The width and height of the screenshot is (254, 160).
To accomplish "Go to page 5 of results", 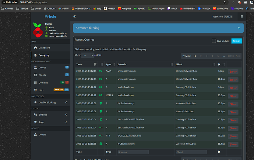I will coord(218,56).
